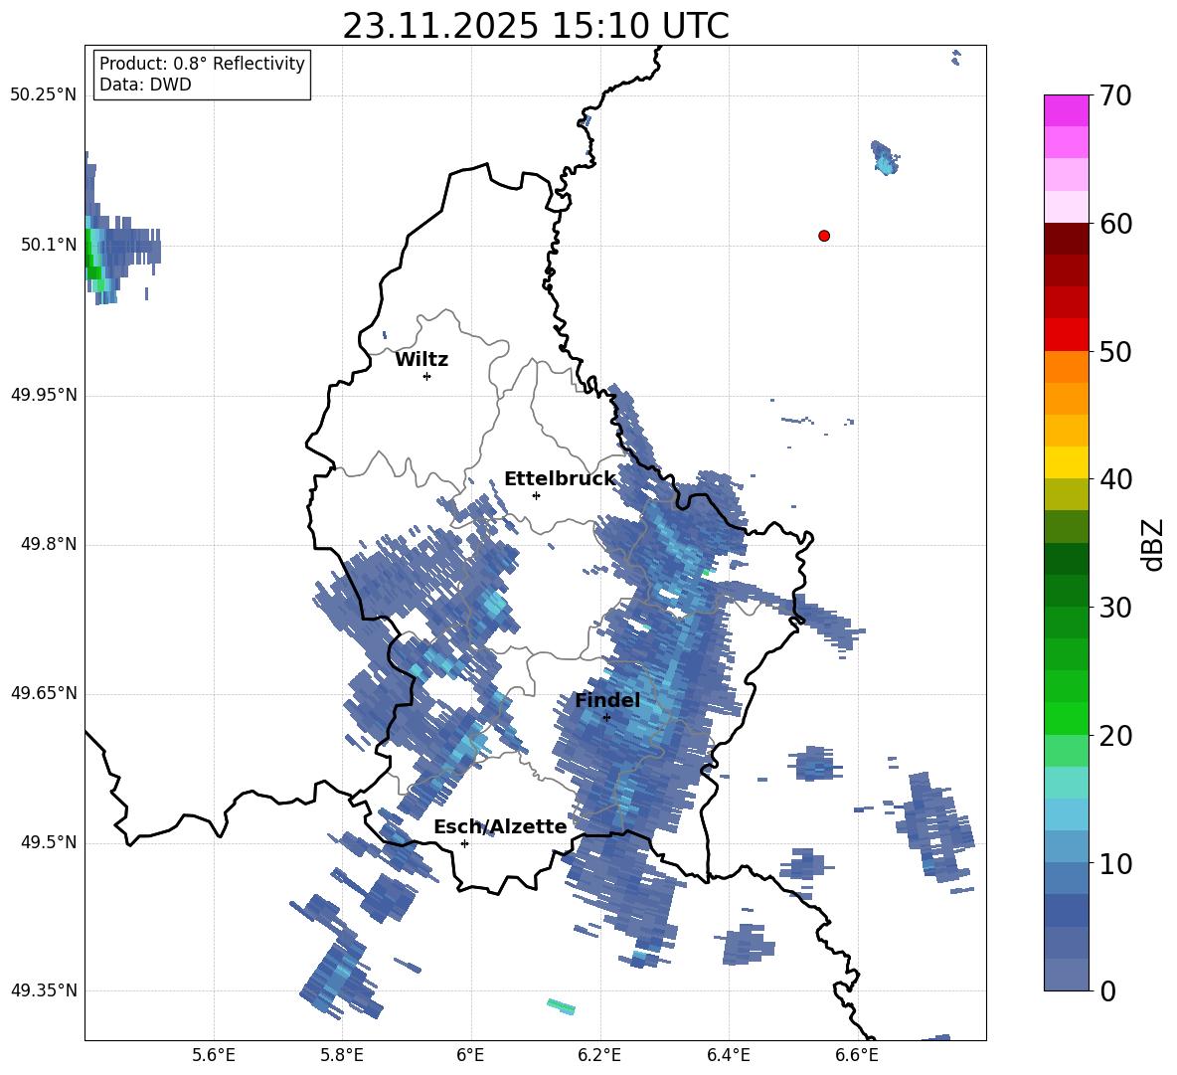
Task: Click the title '23.11.2025 15:10 UTC'
Action: (535, 26)
